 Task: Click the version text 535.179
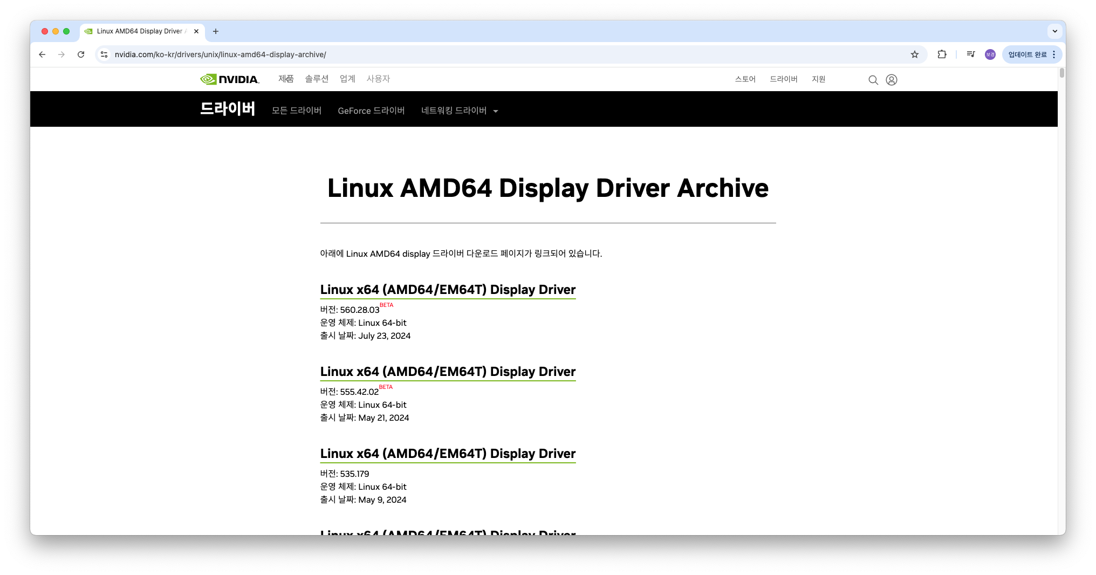354,474
